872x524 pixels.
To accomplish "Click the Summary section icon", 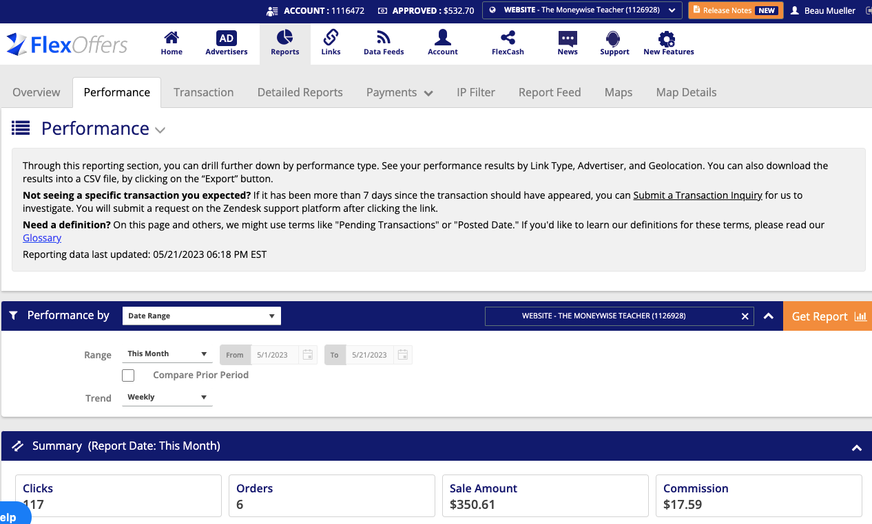I will pyautogui.click(x=18, y=446).
